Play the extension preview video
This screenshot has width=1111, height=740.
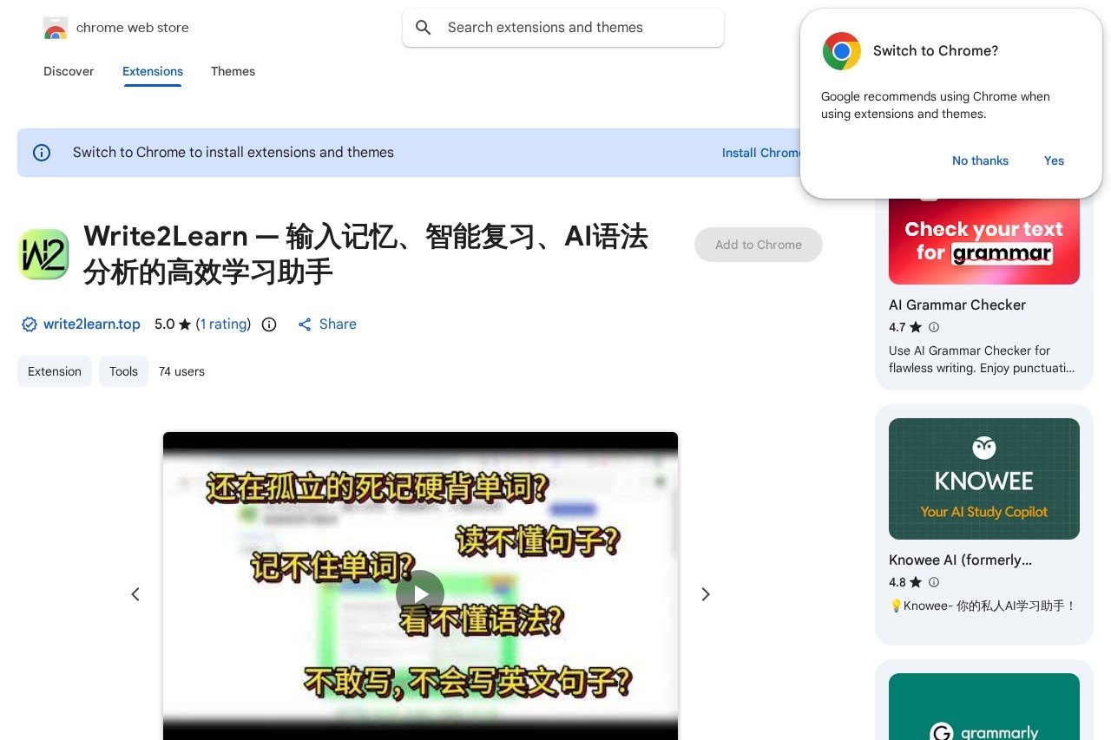[x=420, y=594]
